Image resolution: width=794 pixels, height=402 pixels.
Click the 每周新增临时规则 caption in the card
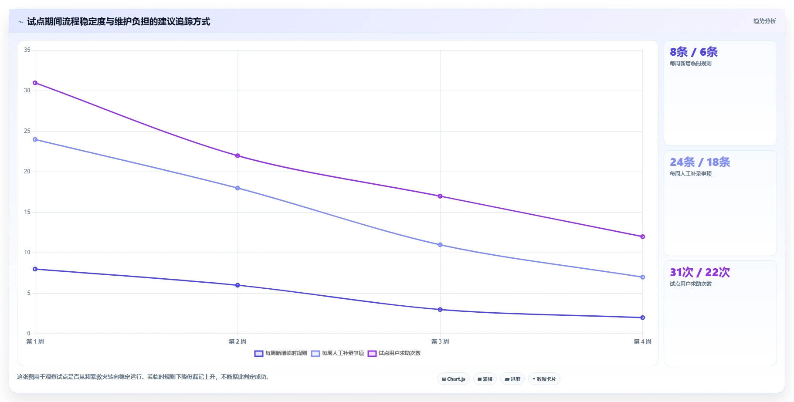click(x=690, y=64)
